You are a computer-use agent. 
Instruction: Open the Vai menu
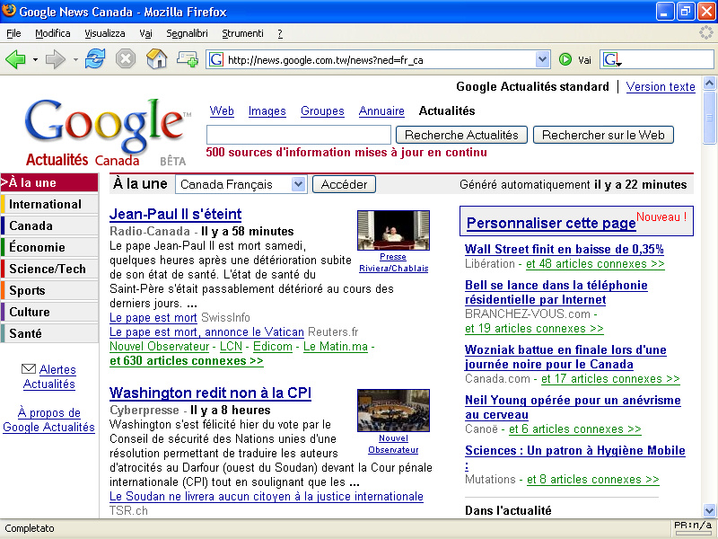(x=145, y=33)
